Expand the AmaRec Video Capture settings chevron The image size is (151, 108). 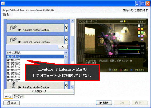[x=66, y=28]
